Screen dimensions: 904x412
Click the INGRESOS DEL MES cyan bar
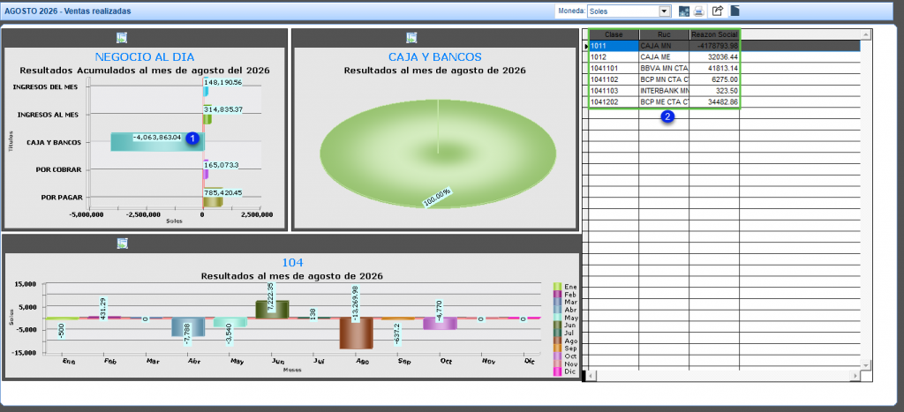(x=205, y=91)
